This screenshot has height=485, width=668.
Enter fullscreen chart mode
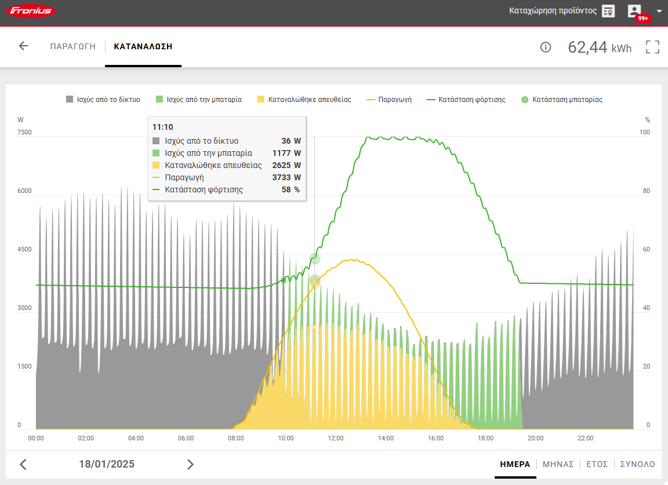coord(653,48)
